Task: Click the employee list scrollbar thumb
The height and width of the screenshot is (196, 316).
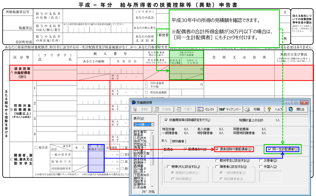Action: tap(152, 150)
